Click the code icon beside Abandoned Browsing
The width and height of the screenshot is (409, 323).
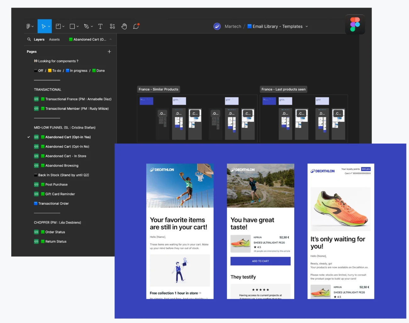[x=36, y=165]
